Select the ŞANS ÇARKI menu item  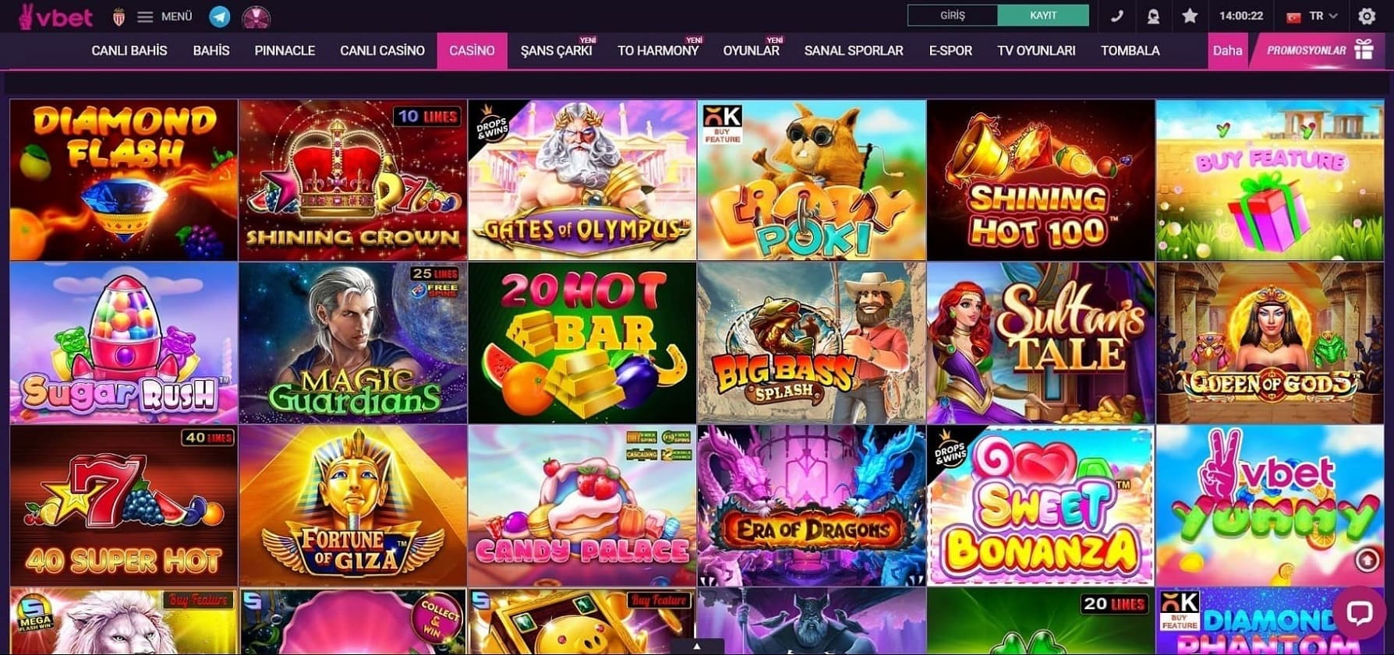556,51
